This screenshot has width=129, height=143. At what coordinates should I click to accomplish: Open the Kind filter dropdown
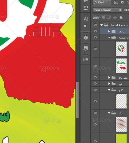[102, 2]
